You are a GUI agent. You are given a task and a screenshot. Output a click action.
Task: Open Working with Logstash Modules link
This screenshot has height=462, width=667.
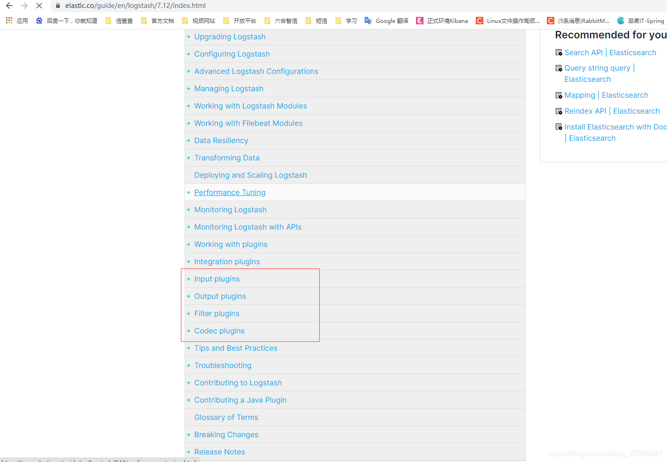coord(251,106)
